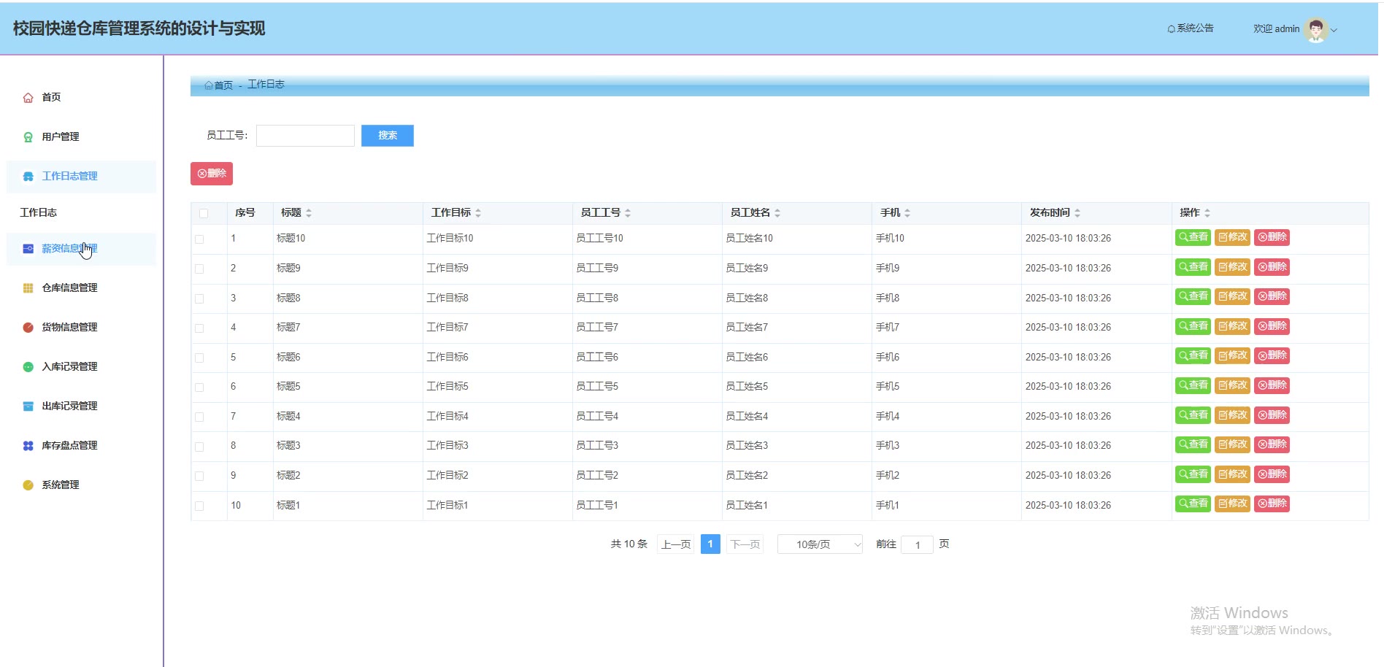Click the admin avatar picture
This screenshot has width=1384, height=667.
click(1315, 29)
